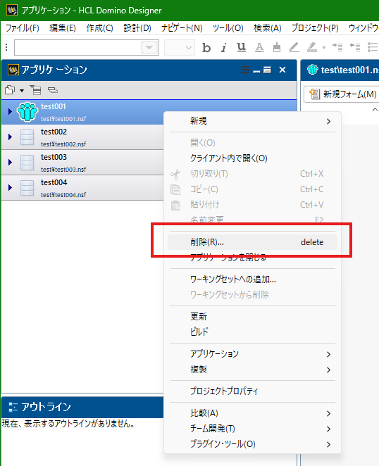Open the プロジェクト(P) menu
Viewport: 379px width, 466px height.
pos(315,28)
